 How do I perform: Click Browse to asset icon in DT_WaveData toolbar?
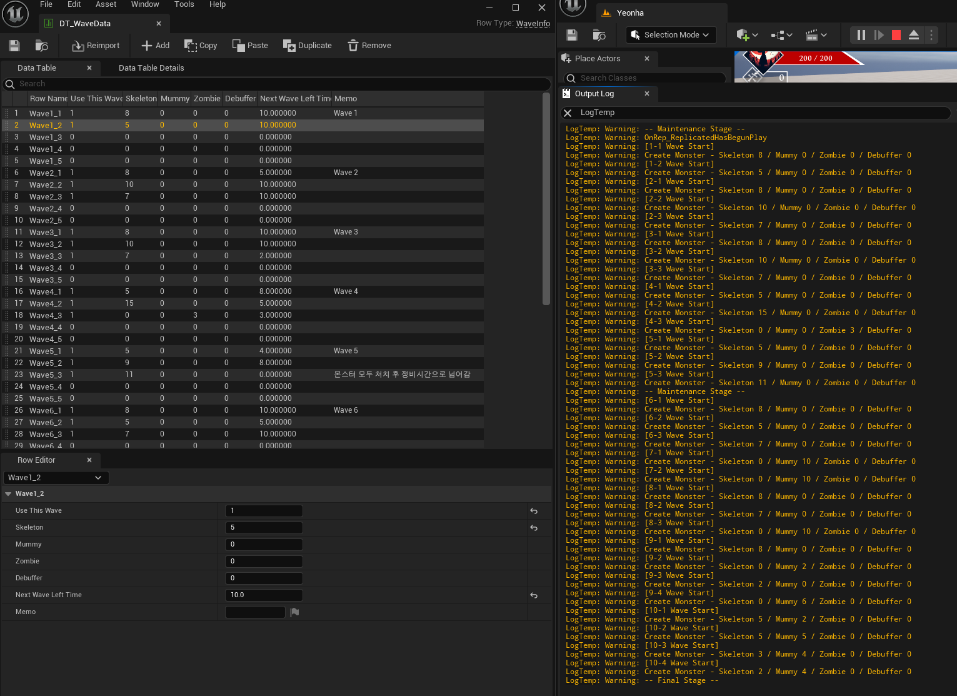click(x=41, y=46)
